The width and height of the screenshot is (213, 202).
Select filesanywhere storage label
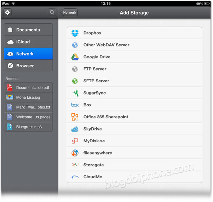(x=98, y=153)
